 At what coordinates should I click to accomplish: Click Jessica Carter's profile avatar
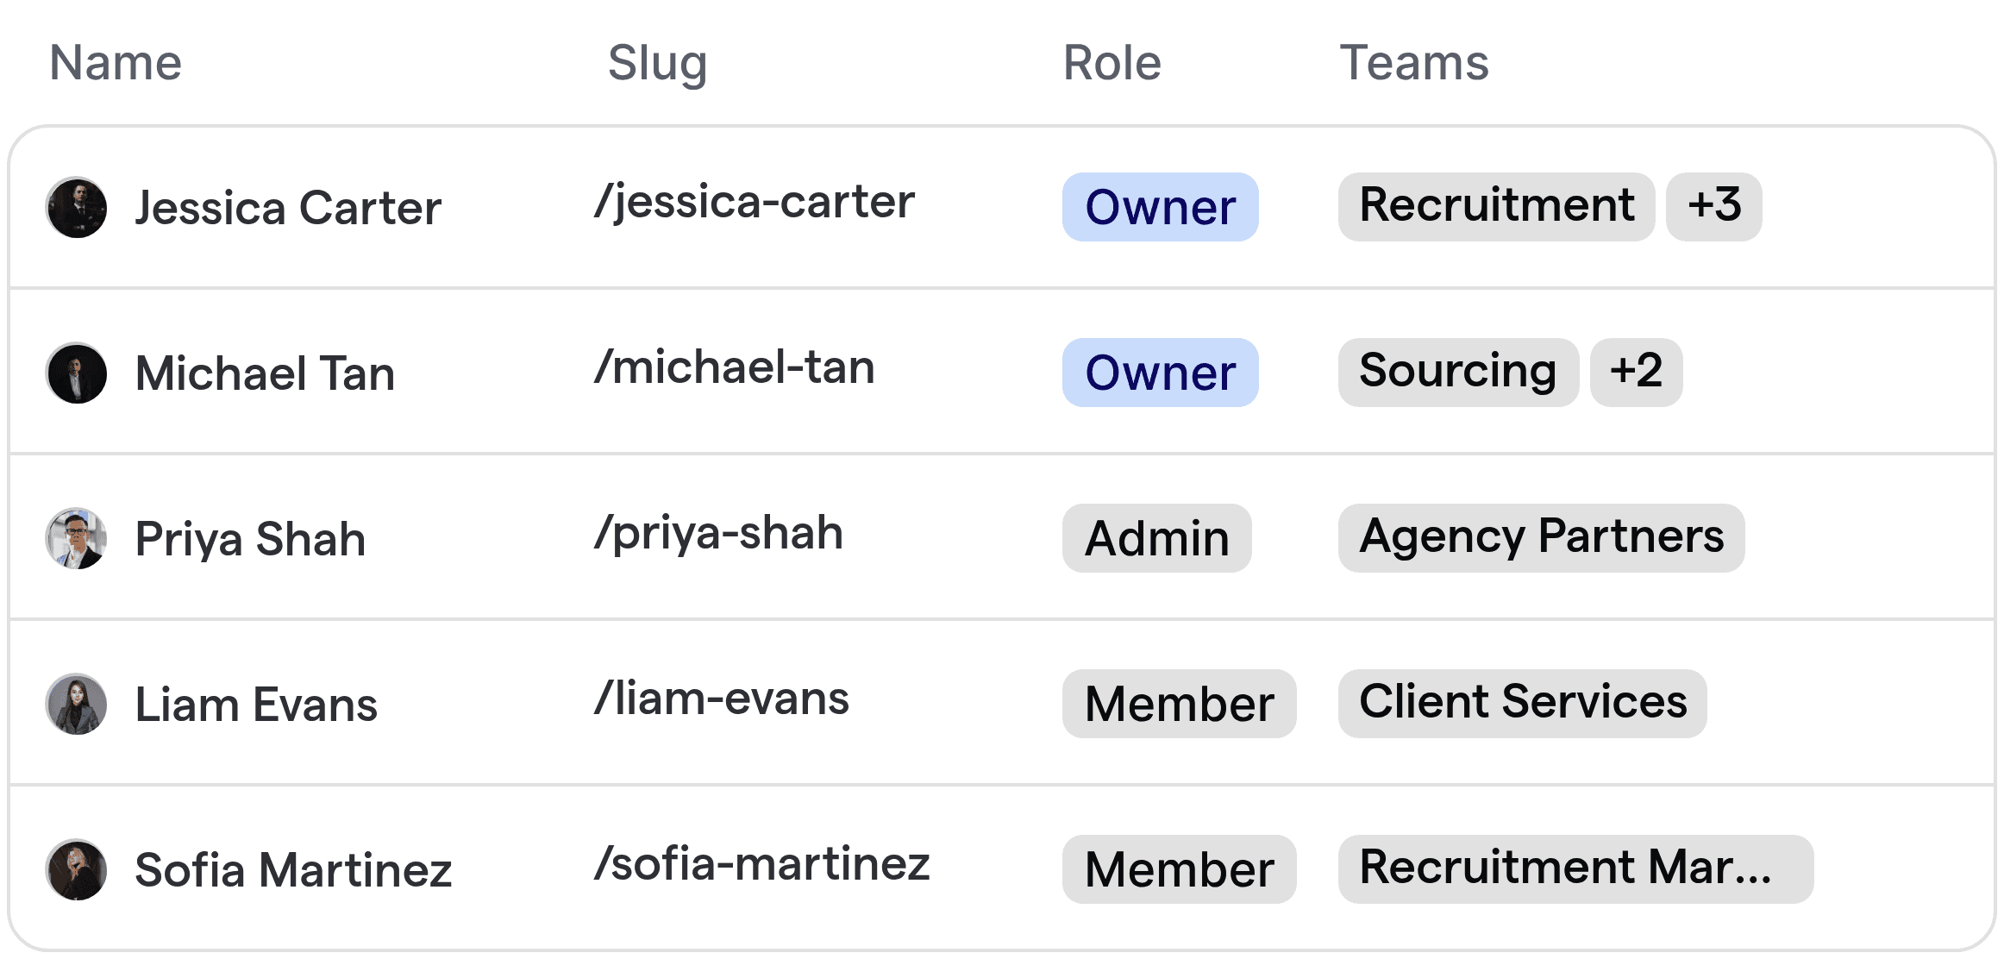(76, 207)
